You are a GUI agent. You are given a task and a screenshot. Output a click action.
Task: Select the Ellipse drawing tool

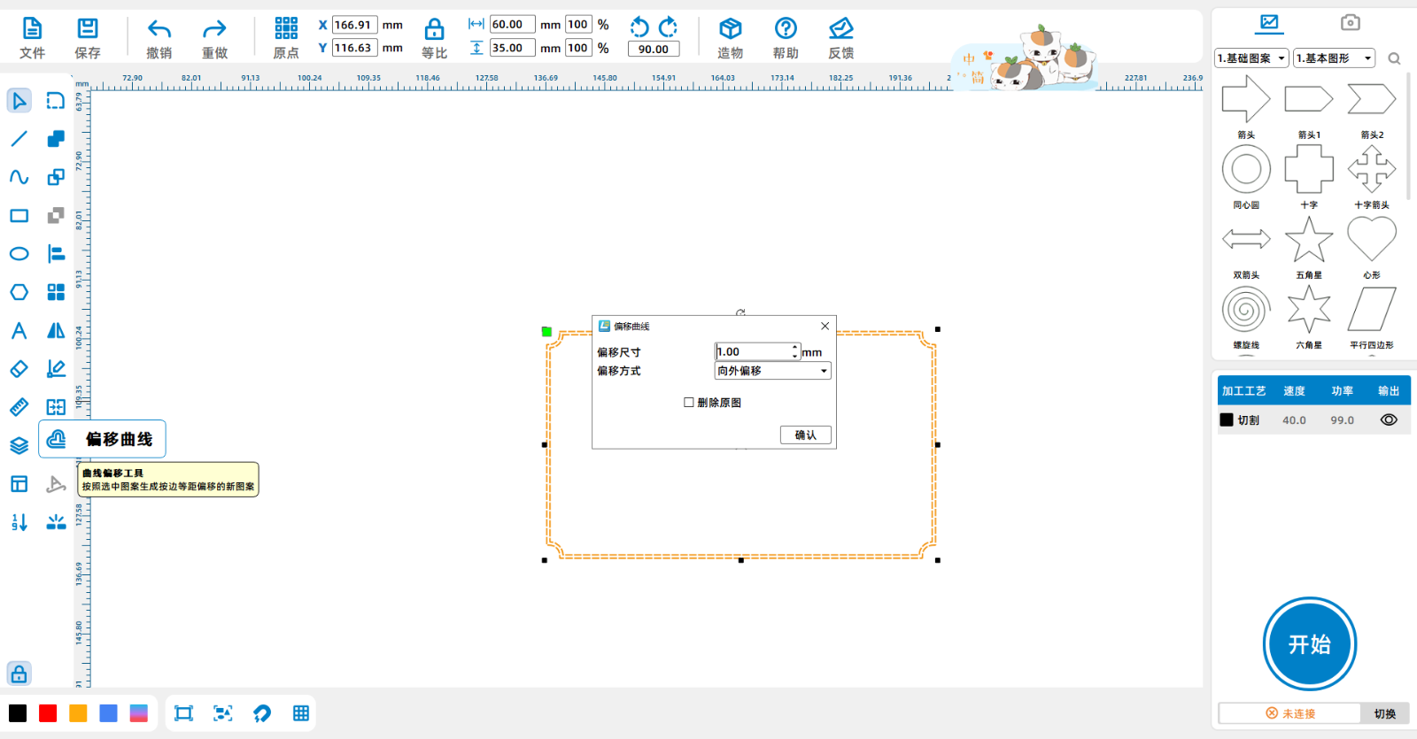[19, 254]
